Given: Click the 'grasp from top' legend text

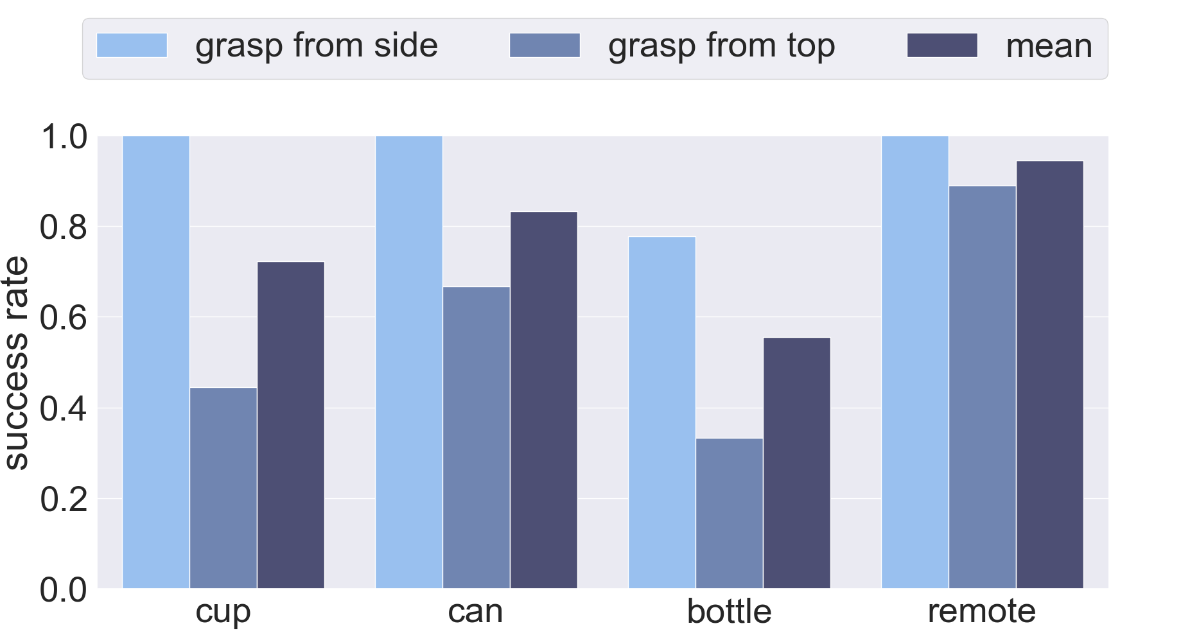Looking at the screenshot, I should (x=721, y=46).
